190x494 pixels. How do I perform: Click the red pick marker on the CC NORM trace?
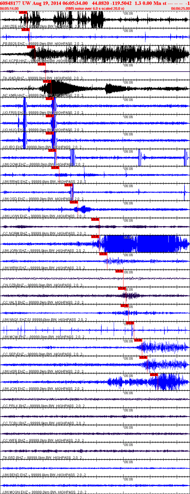pyautogui.click(x=95, y=219)
